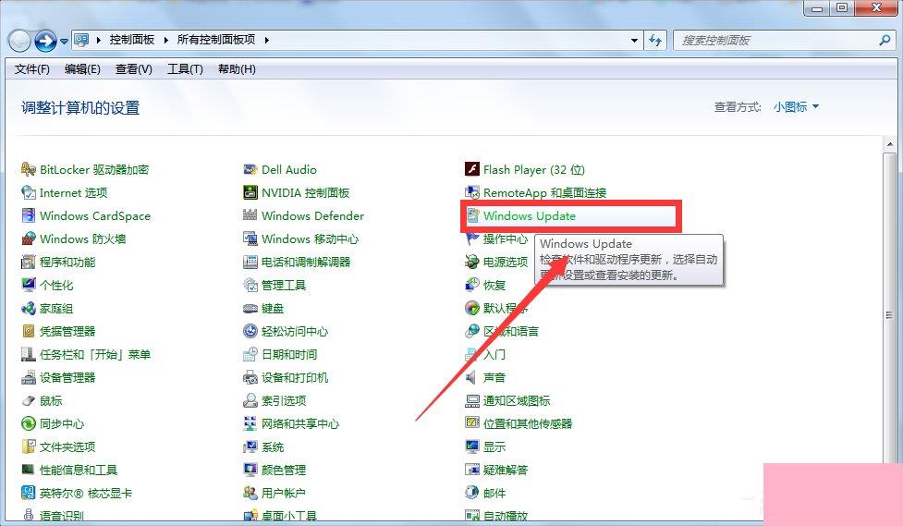Open the 编辑(E) menu
The height and width of the screenshot is (526, 903).
pos(82,69)
